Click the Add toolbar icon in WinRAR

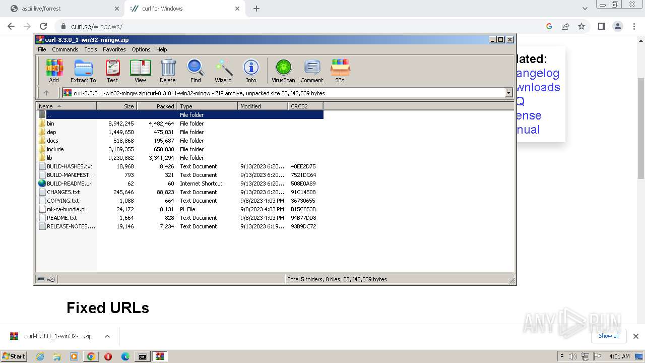coord(54,71)
